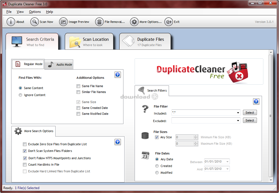The width and height of the screenshot is (279, 193).
Task: Tick the Same Created Date checkbox
Action: click(78, 108)
